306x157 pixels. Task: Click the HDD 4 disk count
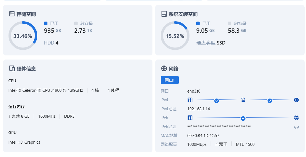point(51,43)
